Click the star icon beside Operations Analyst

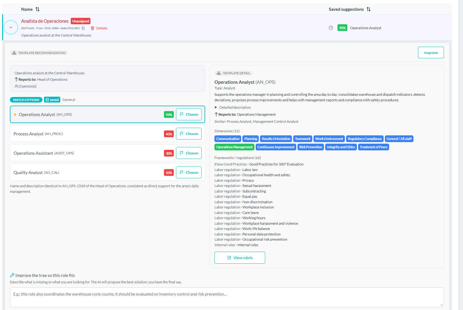coord(15,114)
